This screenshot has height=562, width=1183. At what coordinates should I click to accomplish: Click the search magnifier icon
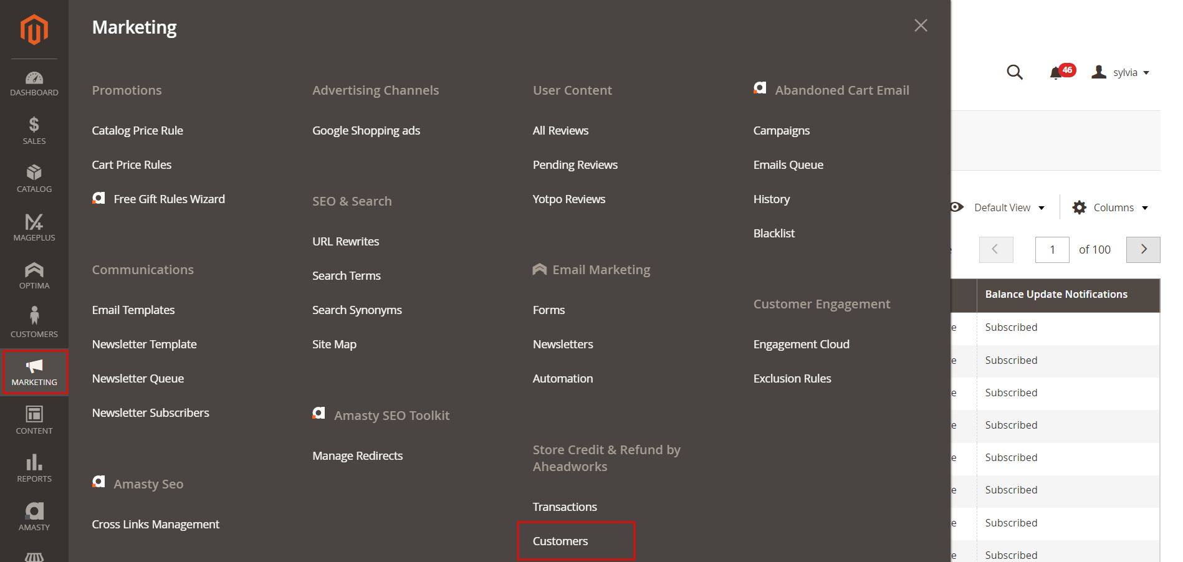click(x=1015, y=72)
